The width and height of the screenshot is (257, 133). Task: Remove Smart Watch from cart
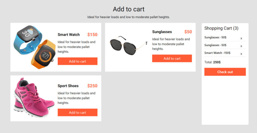[241, 54]
